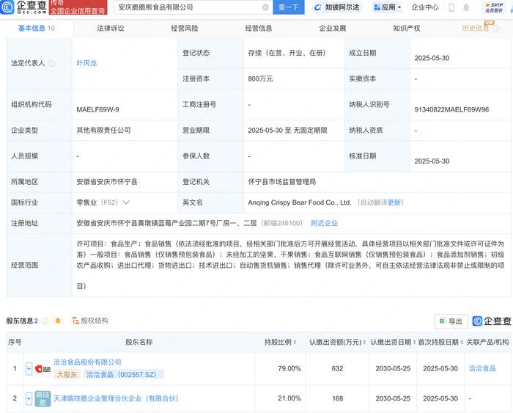
Task: Click the 洽洽 company logo thumbnail
Action: tap(43, 369)
